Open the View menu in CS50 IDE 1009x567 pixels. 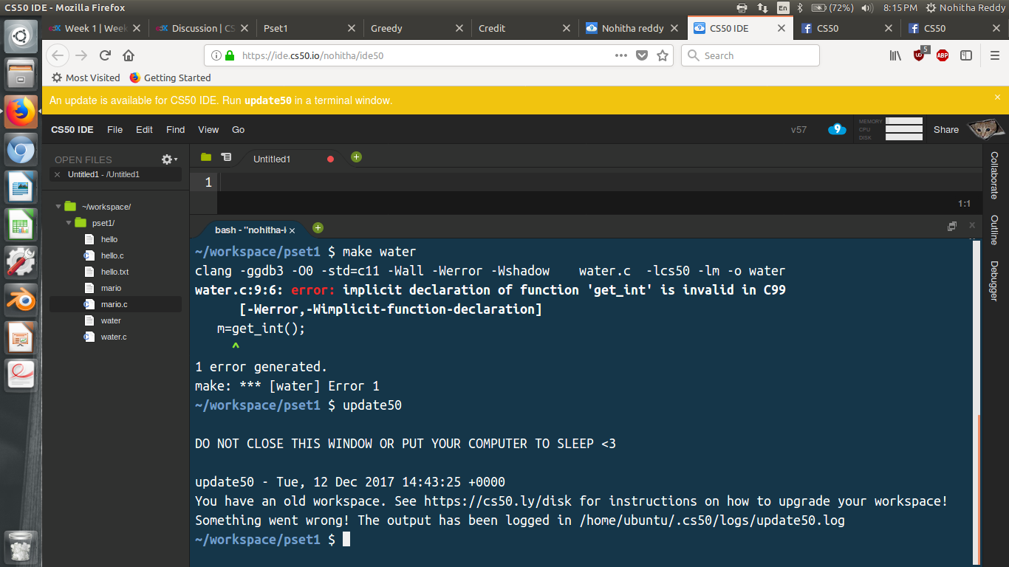tap(208, 129)
